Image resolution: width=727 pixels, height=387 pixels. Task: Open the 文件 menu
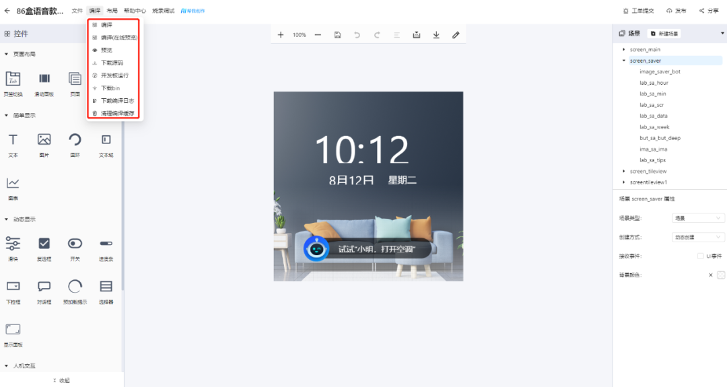tap(77, 11)
